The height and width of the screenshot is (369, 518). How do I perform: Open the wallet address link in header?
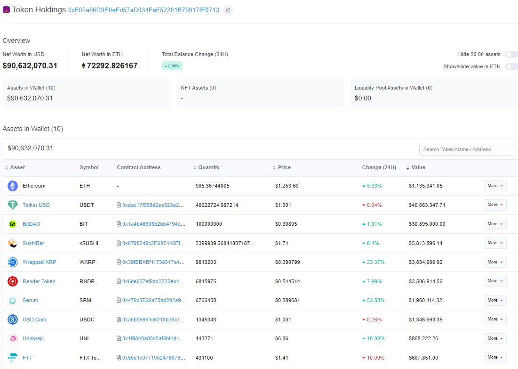143,10
